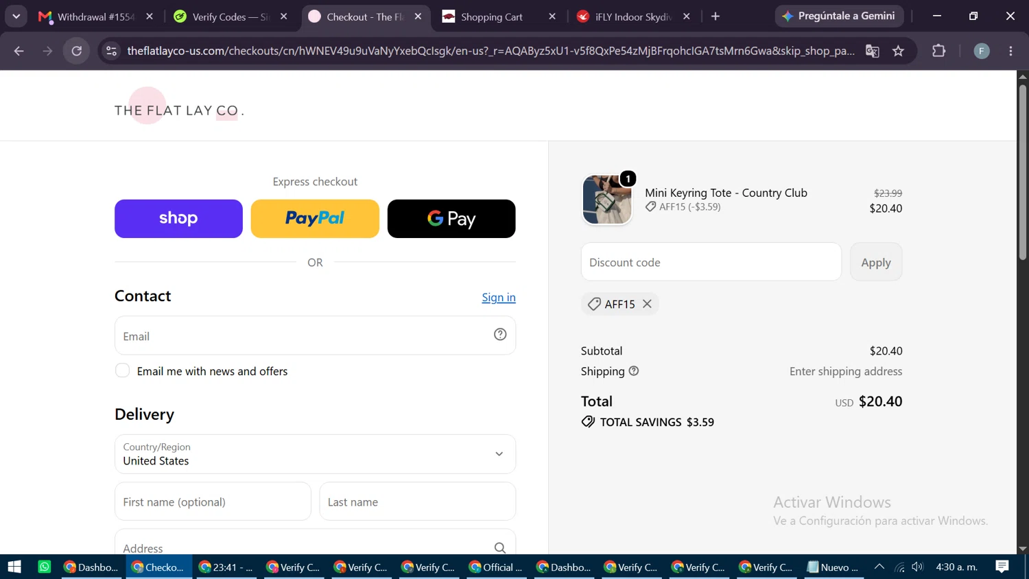Open a new browser tab

(x=715, y=16)
